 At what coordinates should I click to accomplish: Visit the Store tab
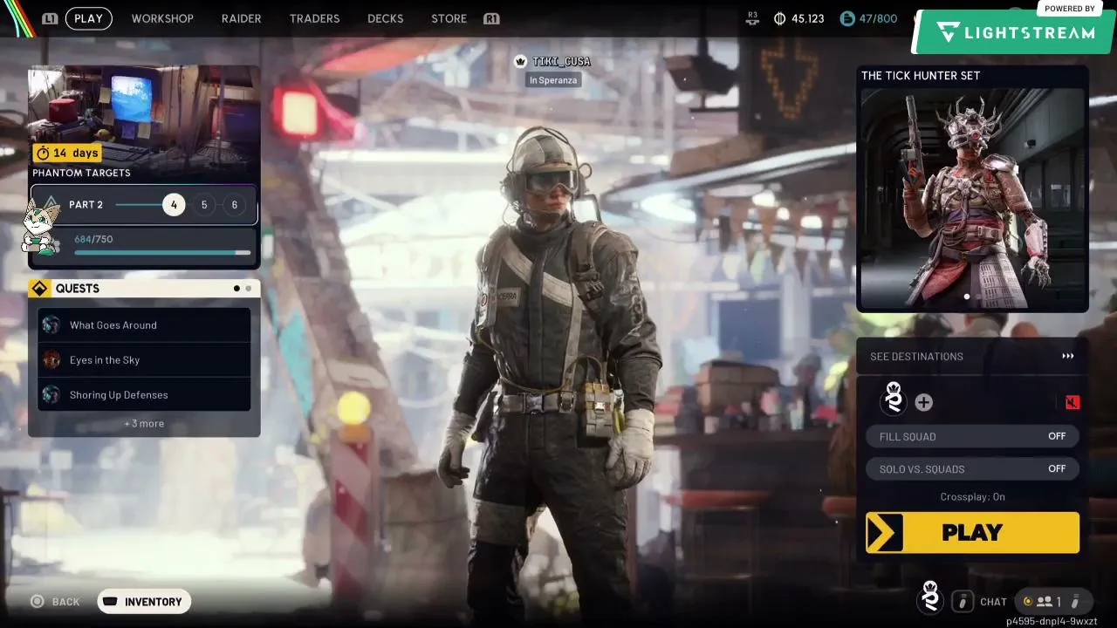click(x=449, y=18)
